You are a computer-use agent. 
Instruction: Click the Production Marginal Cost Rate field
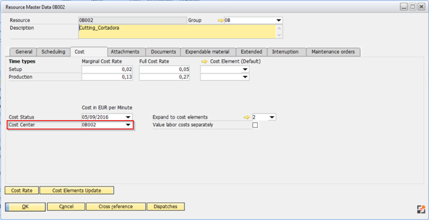107,77
